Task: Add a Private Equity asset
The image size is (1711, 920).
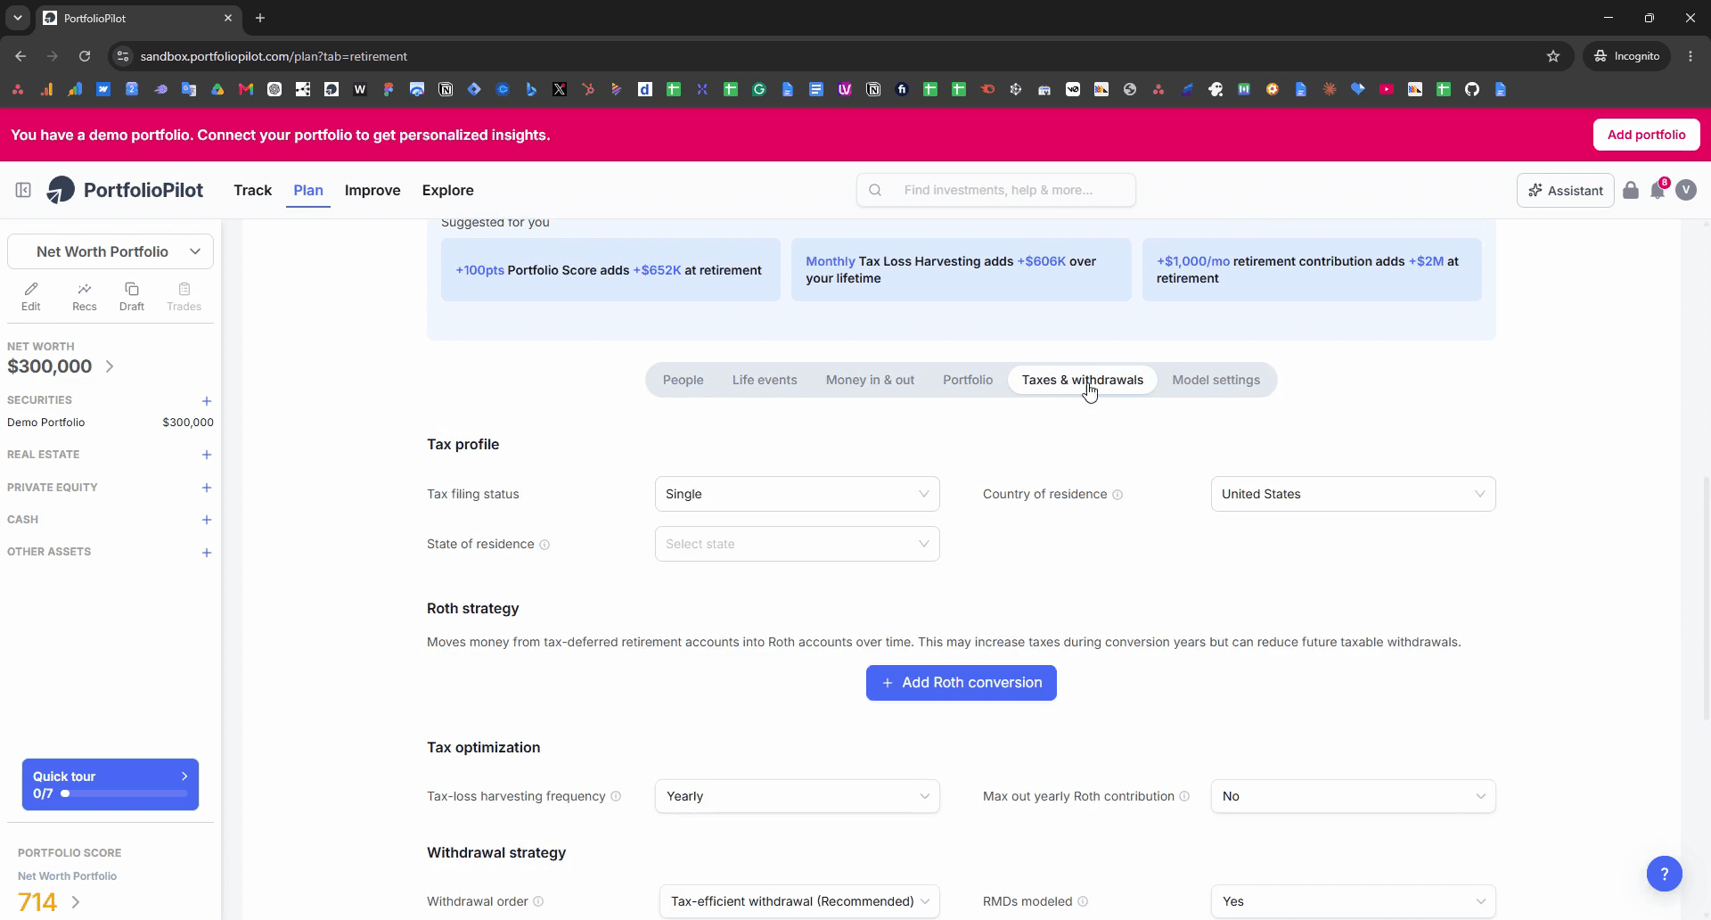Action: click(x=207, y=488)
